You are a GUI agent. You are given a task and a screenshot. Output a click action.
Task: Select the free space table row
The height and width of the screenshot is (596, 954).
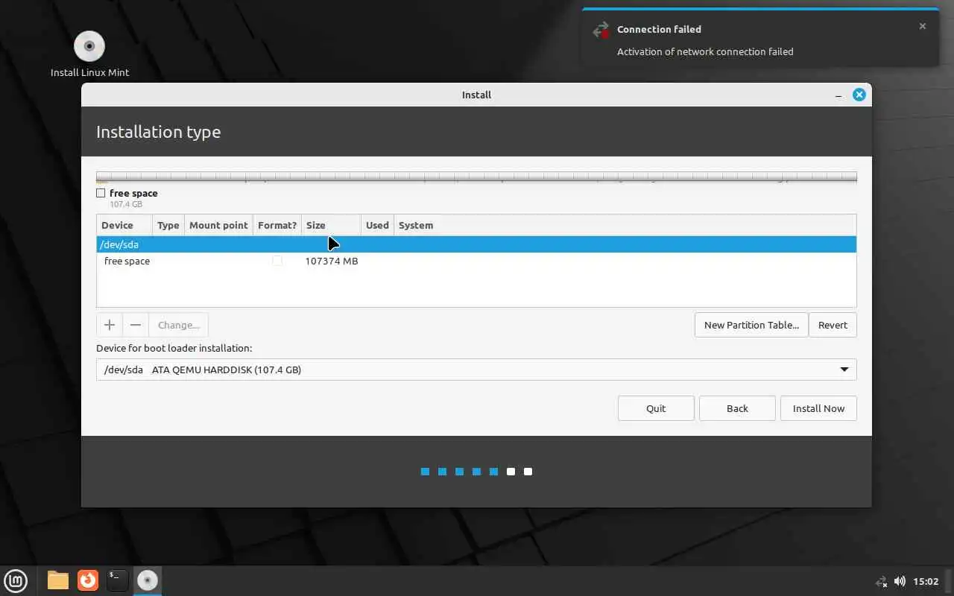(476, 261)
